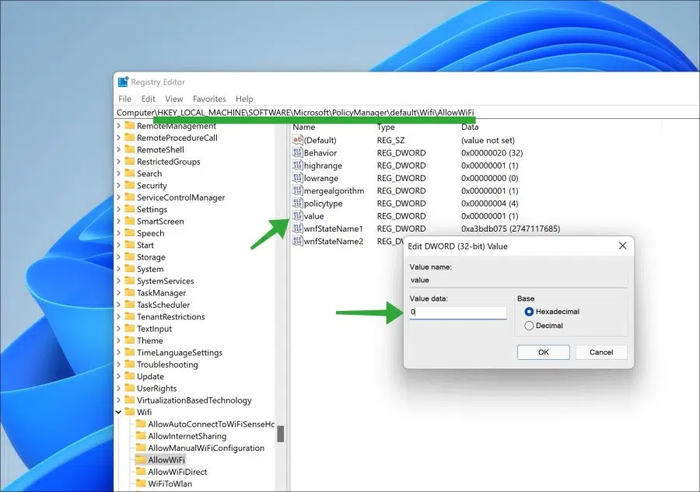700x492 pixels.
Task: Click wnfStateName1 data 0xa3bdb075 (2747117685)
Action: click(x=510, y=229)
